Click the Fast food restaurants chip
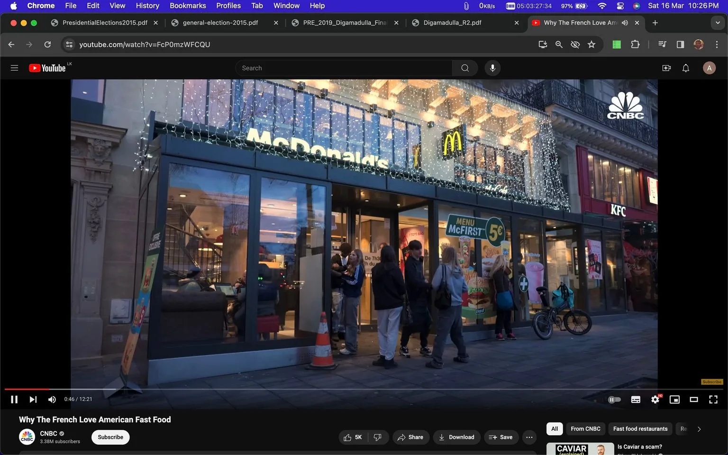This screenshot has width=728, height=455. pyautogui.click(x=640, y=428)
